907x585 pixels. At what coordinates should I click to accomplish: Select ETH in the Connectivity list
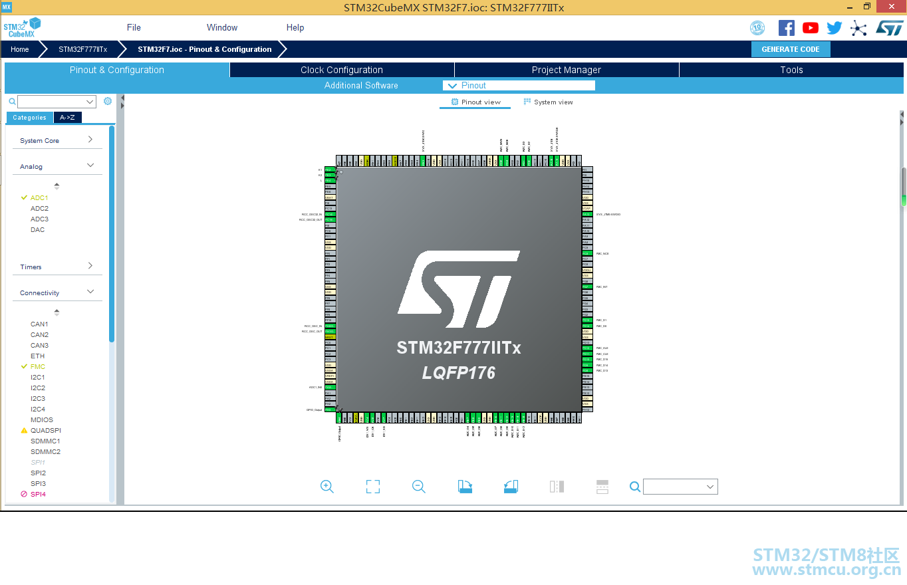click(37, 356)
